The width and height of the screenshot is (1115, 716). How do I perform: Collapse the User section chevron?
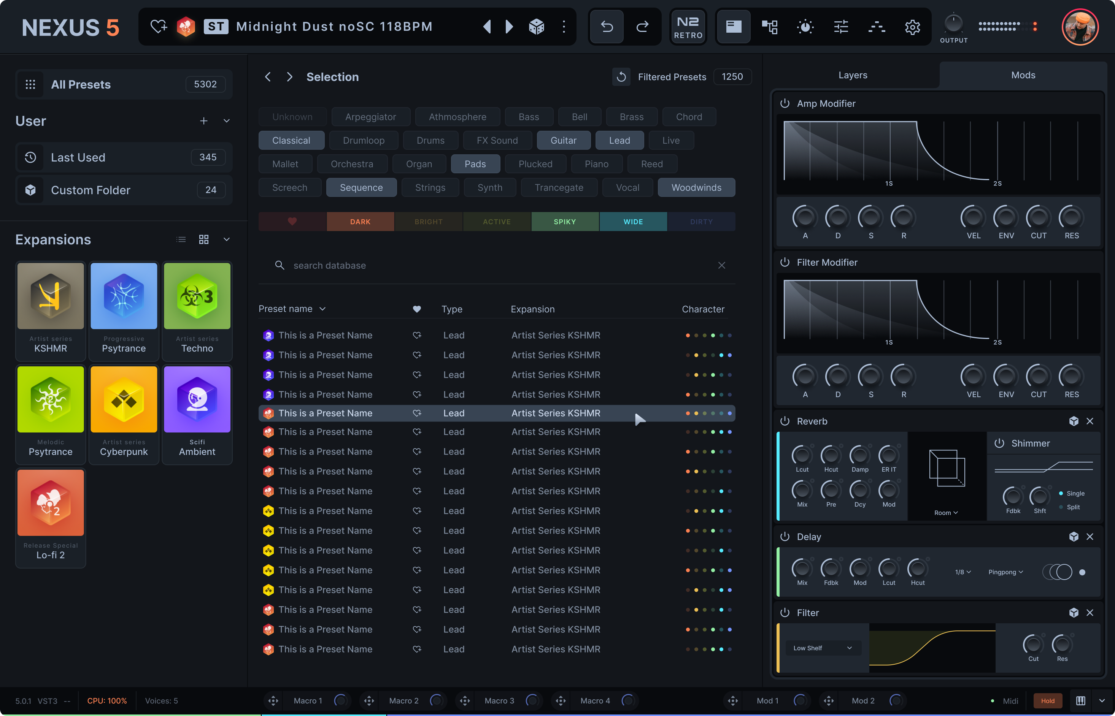(x=227, y=121)
